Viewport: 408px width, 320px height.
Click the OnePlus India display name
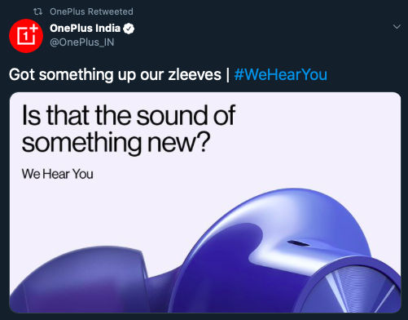click(x=85, y=28)
